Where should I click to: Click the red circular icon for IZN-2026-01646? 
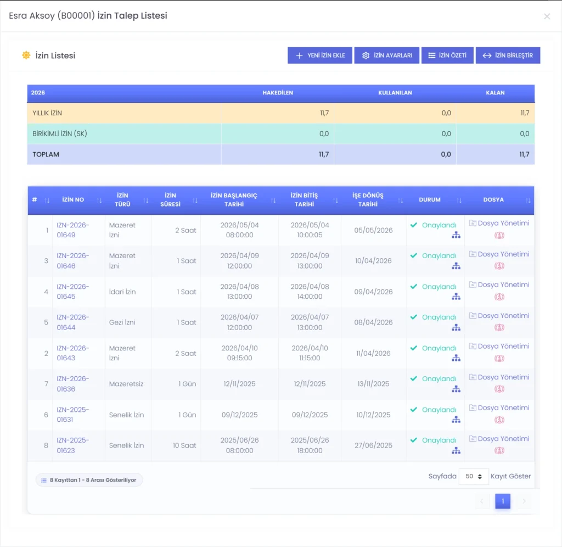(499, 266)
